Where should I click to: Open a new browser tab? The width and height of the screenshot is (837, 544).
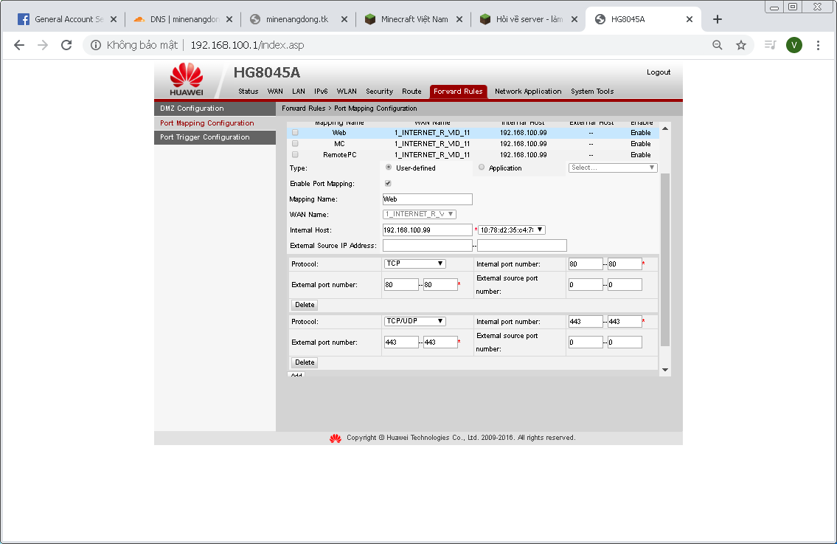tap(717, 19)
